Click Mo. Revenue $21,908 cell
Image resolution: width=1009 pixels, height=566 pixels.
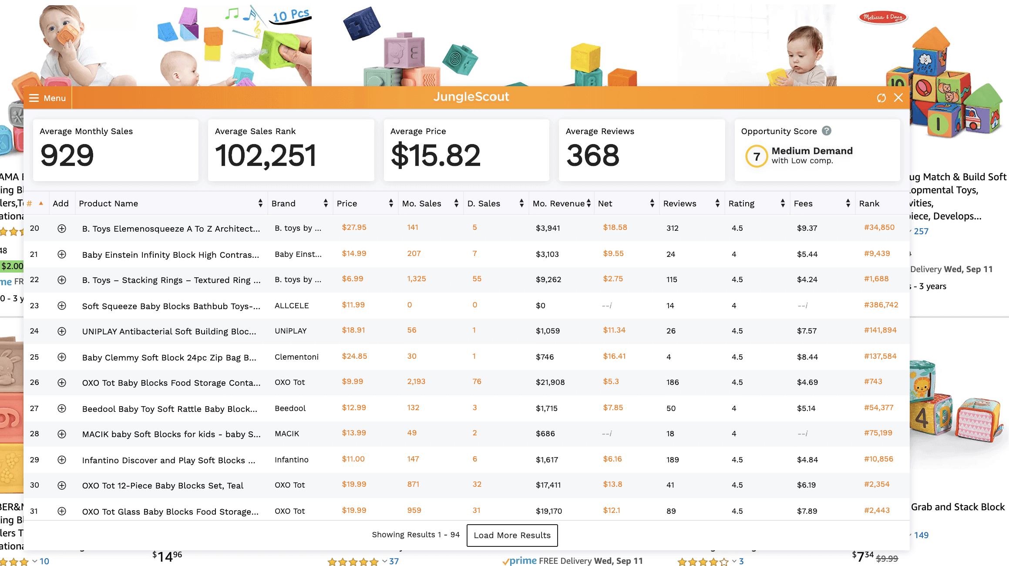point(550,382)
